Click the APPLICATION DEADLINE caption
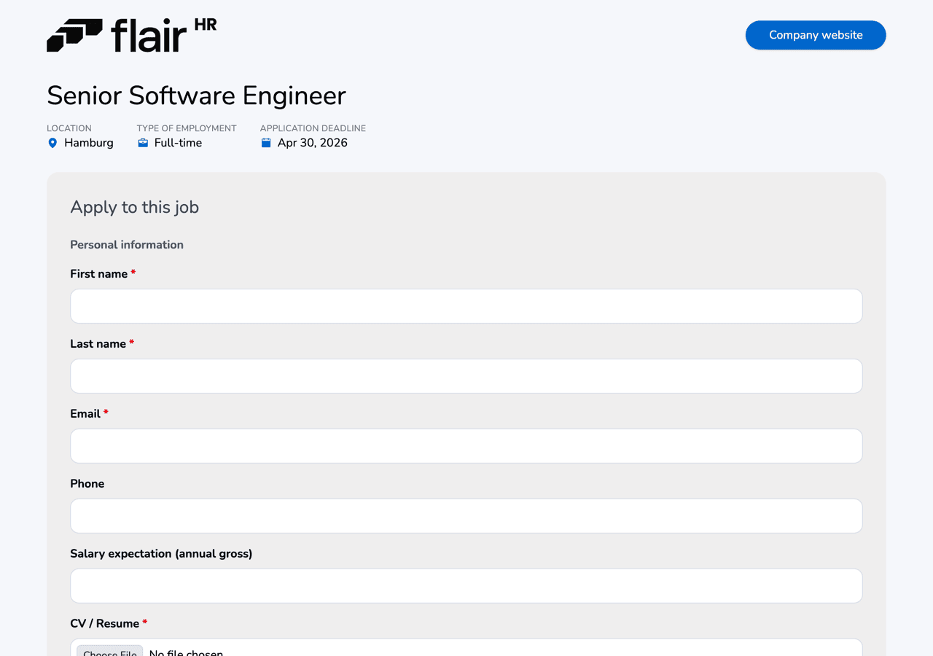The image size is (933, 656). [x=313, y=128]
